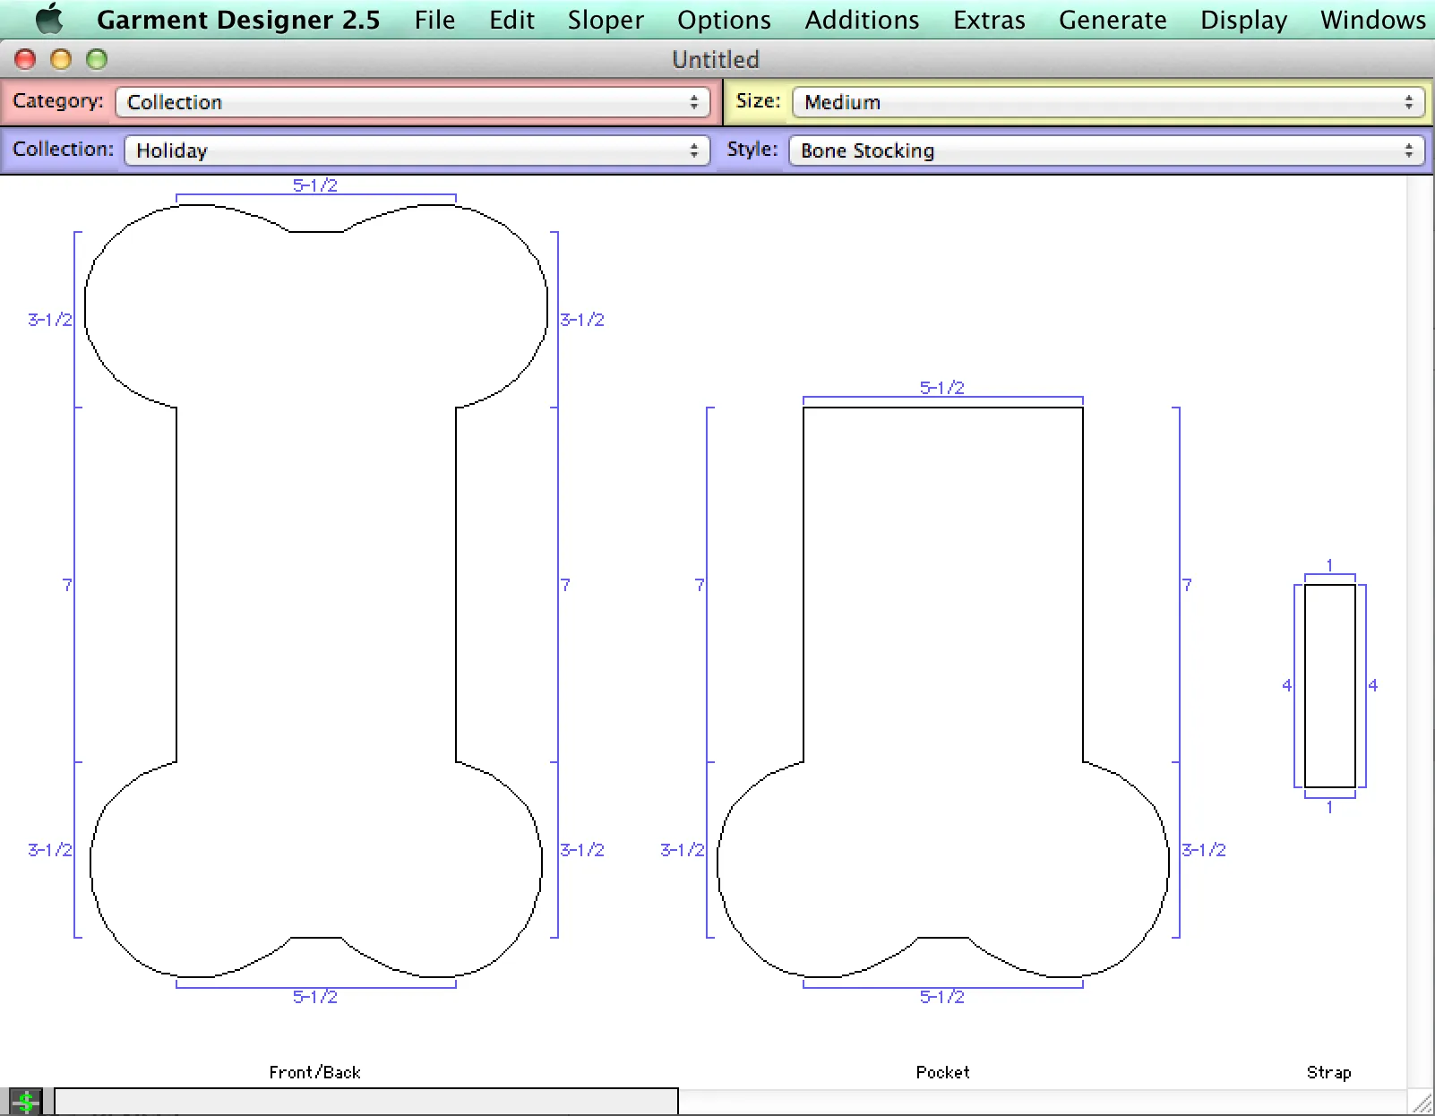This screenshot has height=1116, width=1435.
Task: Select the Strap rectangle pattern piece
Action: click(x=1330, y=686)
